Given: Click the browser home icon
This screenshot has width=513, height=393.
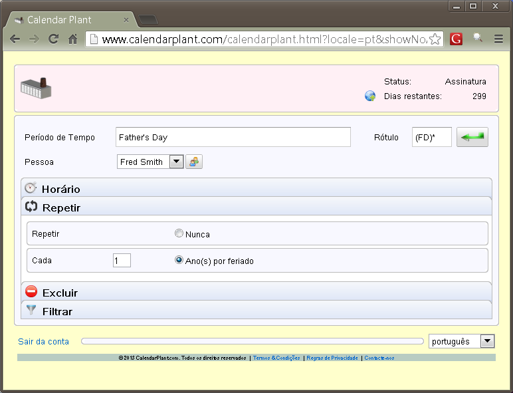Looking at the screenshot, I should coord(73,39).
